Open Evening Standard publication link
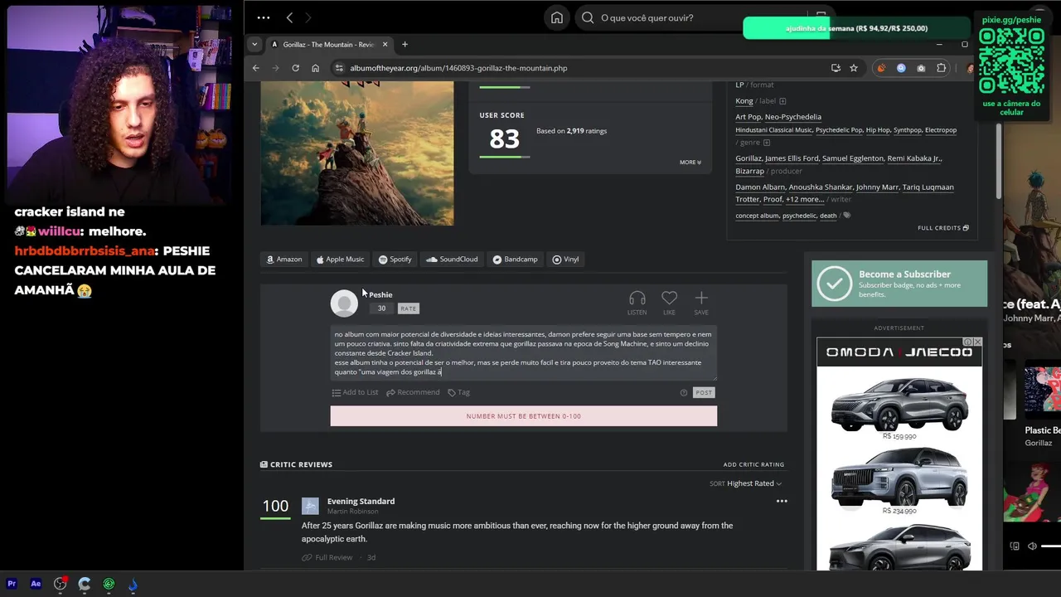 click(x=361, y=501)
